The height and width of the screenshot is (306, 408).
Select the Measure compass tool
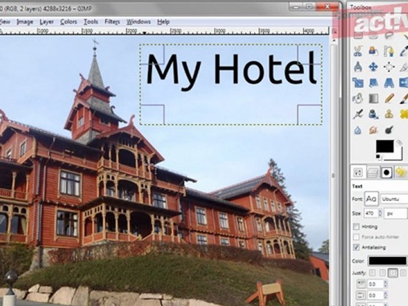(358, 67)
